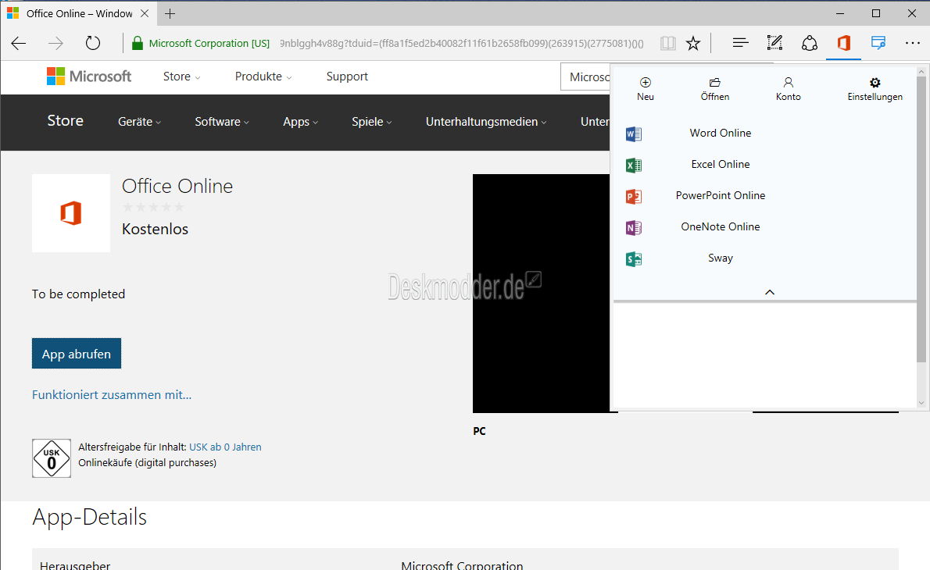
Task: Click the Herausgeber label in App-Details
Action: [75, 566]
